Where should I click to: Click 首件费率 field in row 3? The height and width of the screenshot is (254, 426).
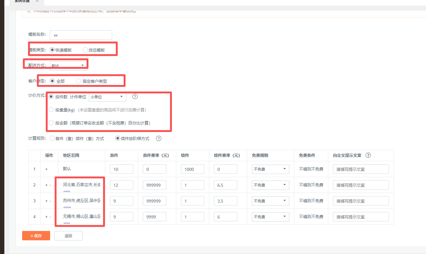pos(154,201)
